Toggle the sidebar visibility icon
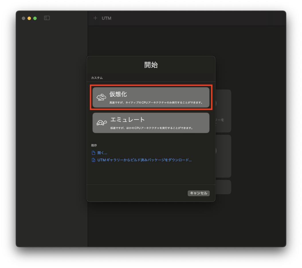The height and width of the screenshot is (268, 302). point(47,18)
